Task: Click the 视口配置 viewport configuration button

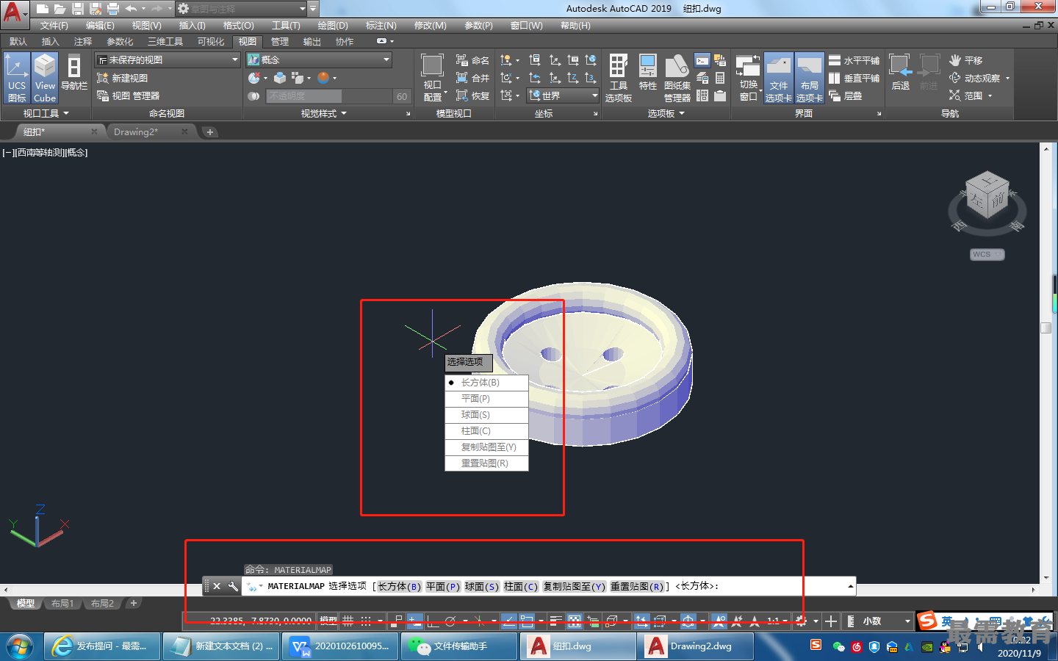Action: point(433,78)
